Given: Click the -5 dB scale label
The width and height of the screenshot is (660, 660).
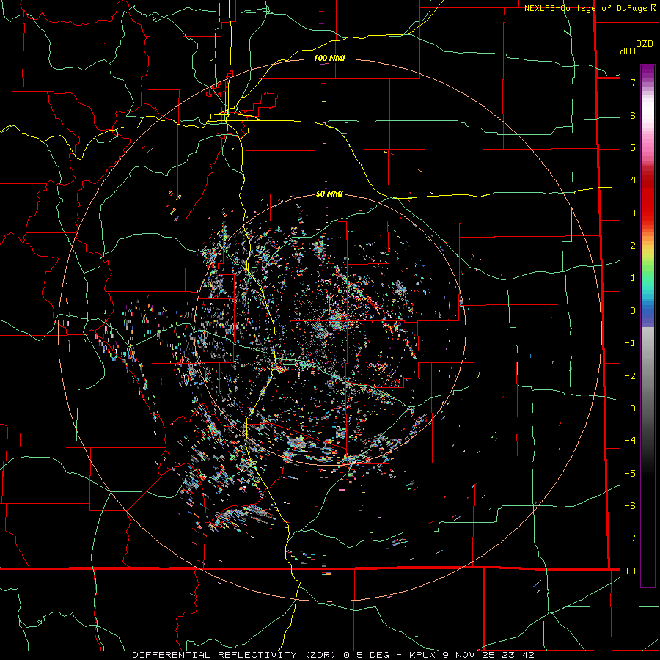Looking at the screenshot, I should (630, 473).
